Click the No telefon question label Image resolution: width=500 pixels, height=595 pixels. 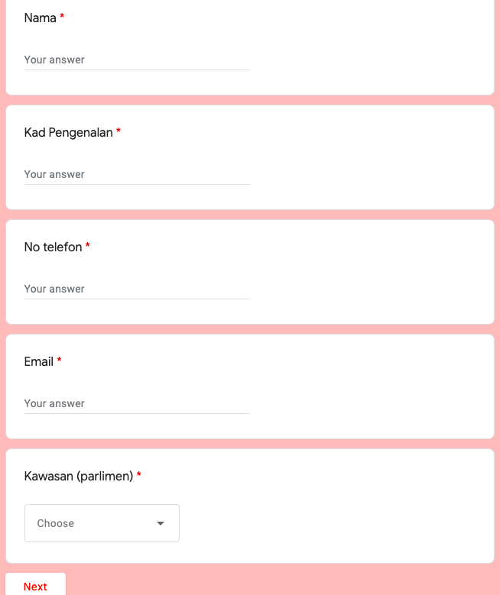53,247
